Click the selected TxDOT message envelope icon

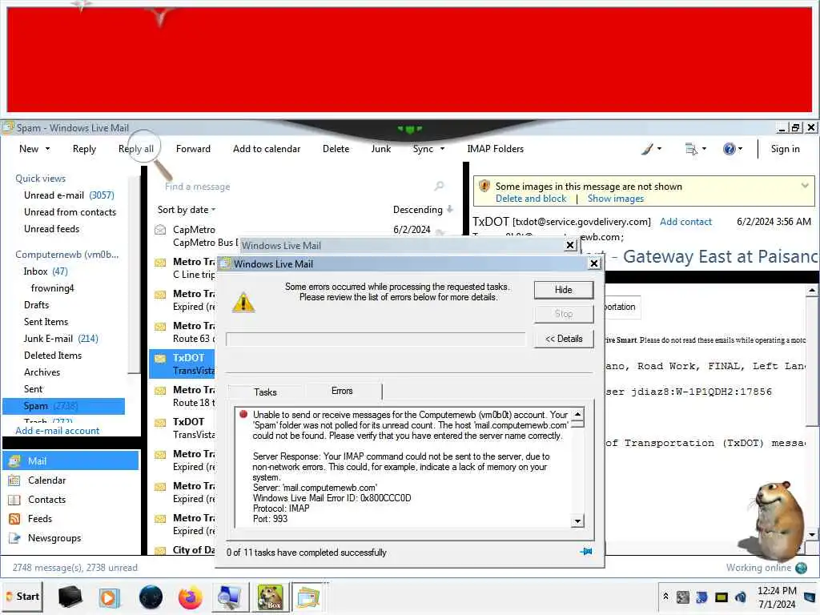coord(160,358)
